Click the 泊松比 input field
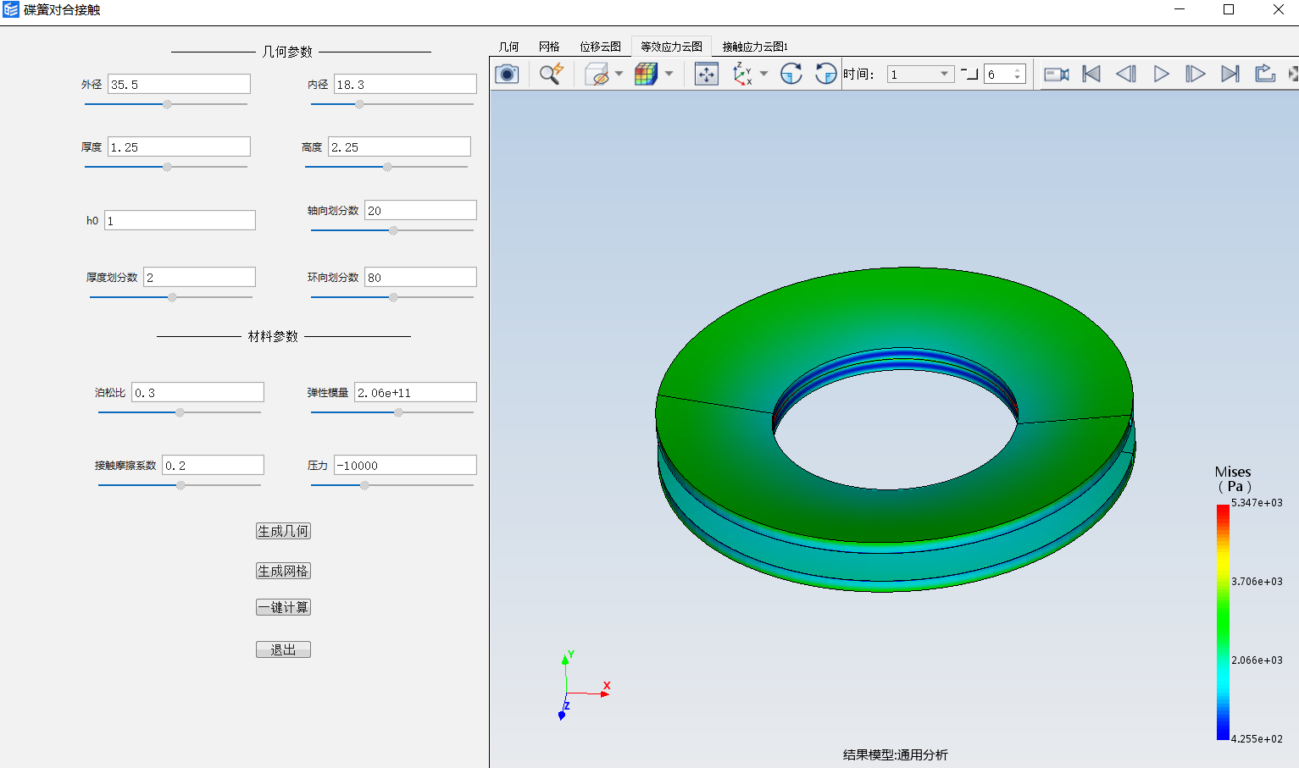Image resolution: width=1299 pixels, height=768 pixels. 197,392
